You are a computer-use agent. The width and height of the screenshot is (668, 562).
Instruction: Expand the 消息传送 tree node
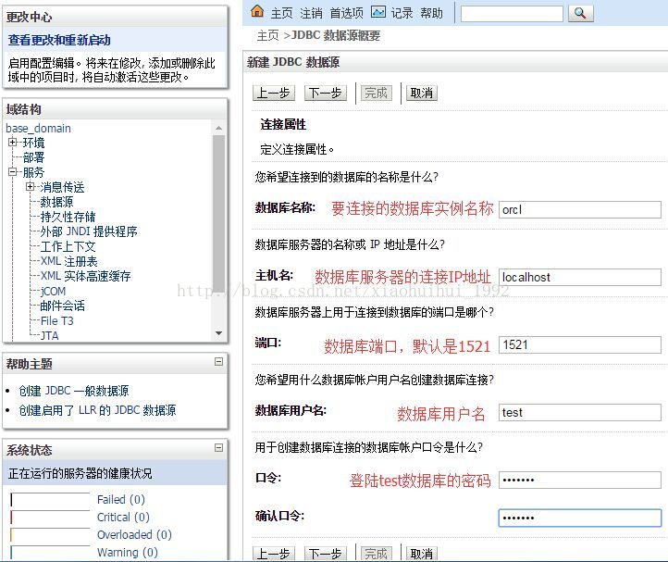[31, 187]
